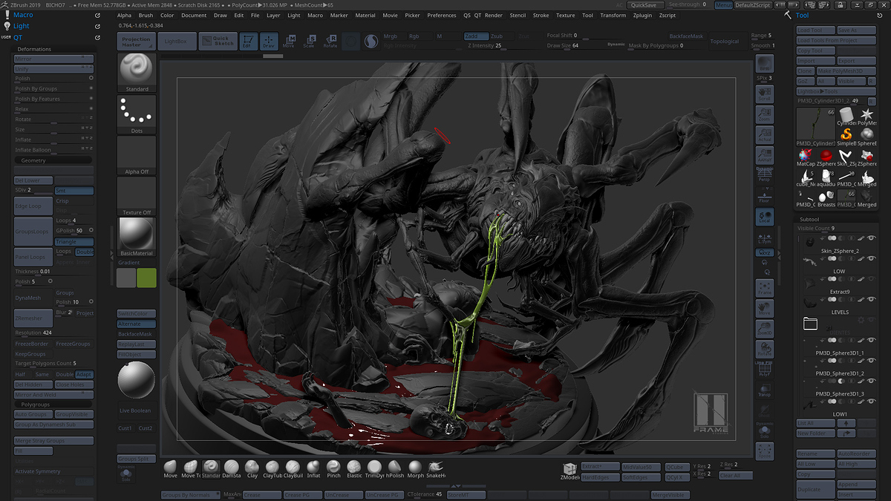Select the hPolish brush at bottom

[395, 469]
